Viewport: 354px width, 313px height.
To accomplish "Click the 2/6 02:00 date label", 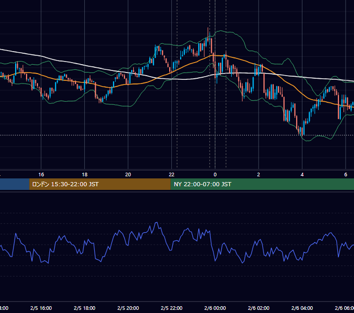I will click(x=259, y=308).
